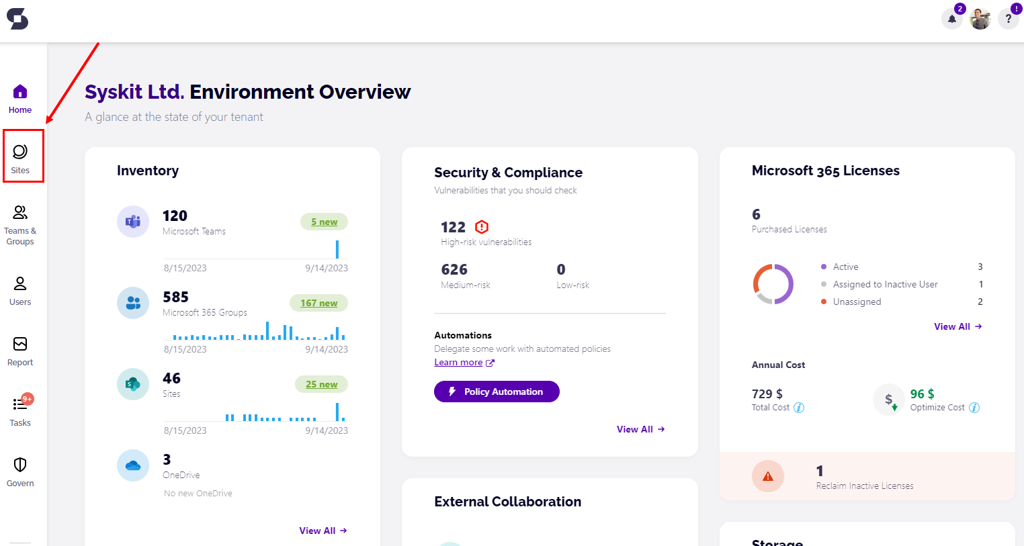Click the Optimize Cost info icon

(974, 408)
